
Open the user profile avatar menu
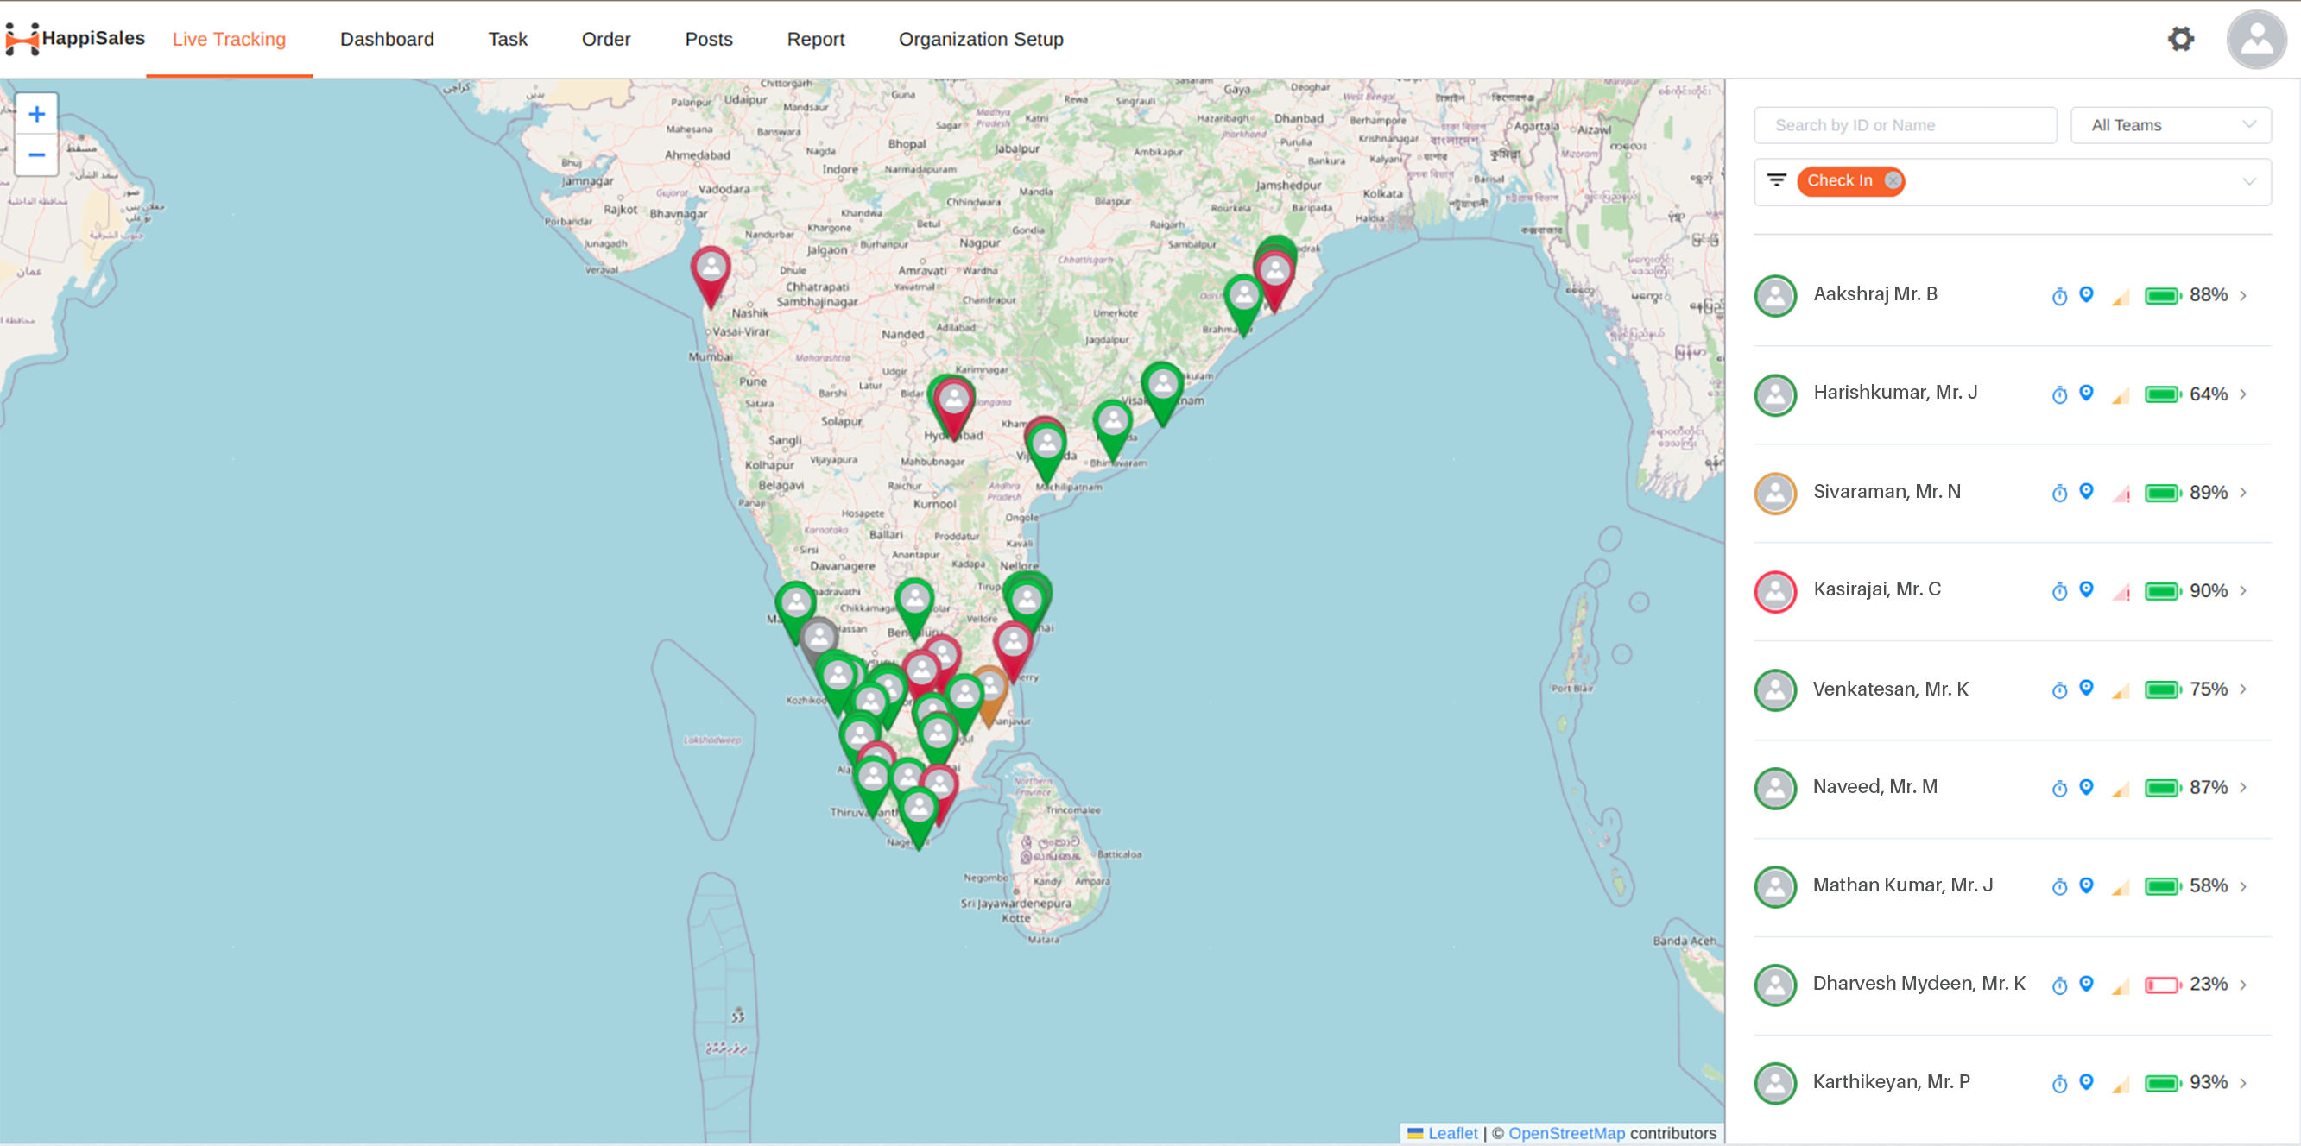(x=2255, y=40)
